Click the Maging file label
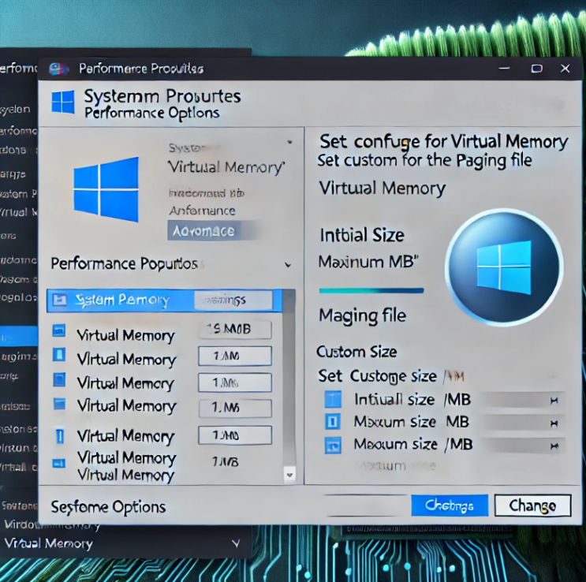The image size is (586, 582). click(363, 315)
